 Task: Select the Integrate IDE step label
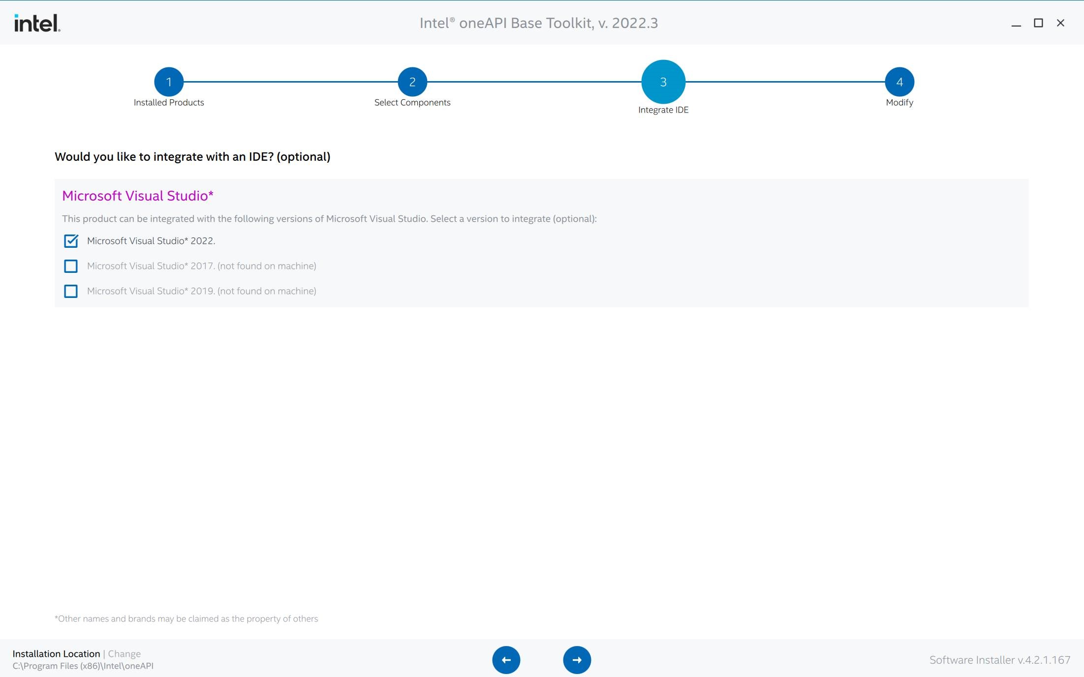[663, 110]
